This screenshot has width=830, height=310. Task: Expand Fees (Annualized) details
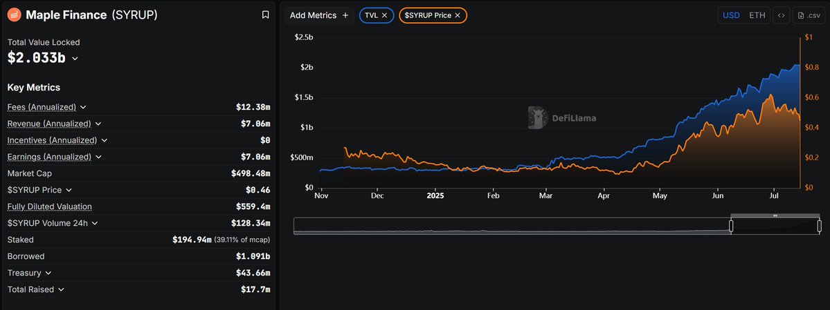83,107
